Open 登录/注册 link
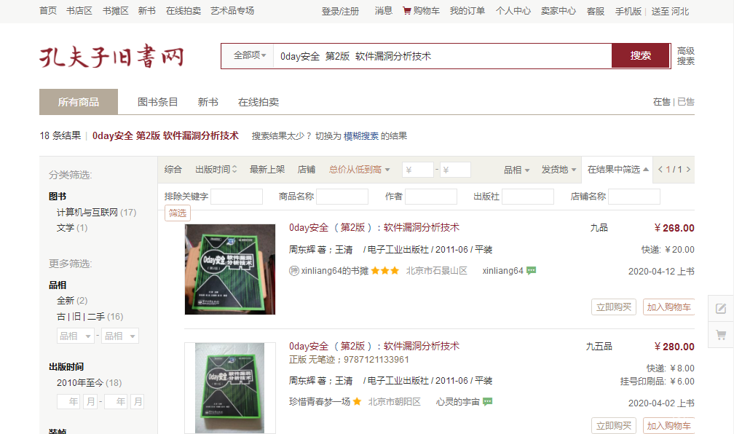This screenshot has height=434, width=734. (340, 11)
